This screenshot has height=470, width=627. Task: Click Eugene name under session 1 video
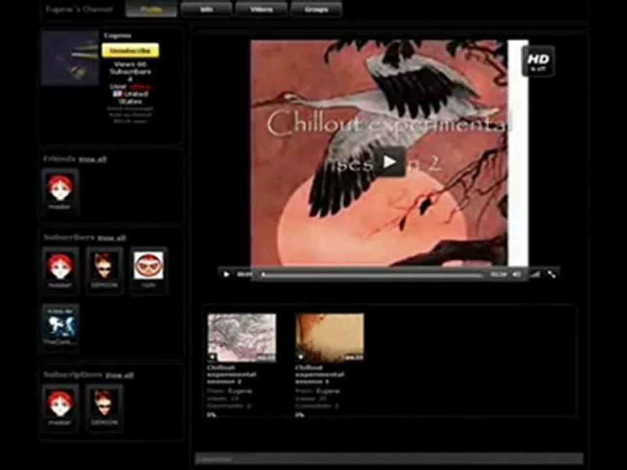pyautogui.click(x=328, y=391)
